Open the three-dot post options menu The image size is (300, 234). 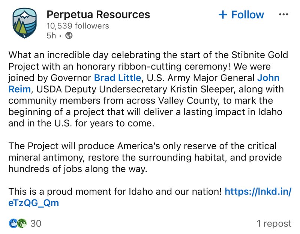coord(284,15)
